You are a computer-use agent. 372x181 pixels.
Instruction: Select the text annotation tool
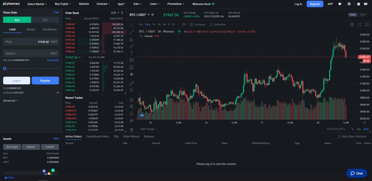(132, 53)
